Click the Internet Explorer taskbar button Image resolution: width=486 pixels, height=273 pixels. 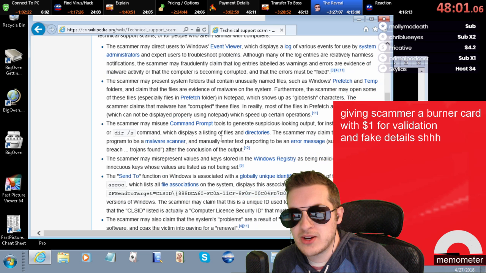(39, 258)
